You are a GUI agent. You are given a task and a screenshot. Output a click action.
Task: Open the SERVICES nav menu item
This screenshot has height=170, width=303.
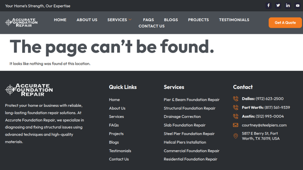pos(117,20)
